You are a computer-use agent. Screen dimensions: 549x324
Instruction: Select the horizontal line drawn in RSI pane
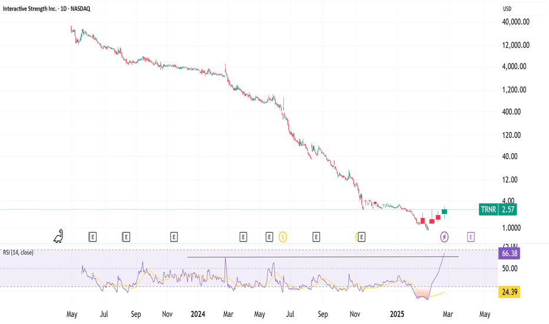(x=322, y=257)
